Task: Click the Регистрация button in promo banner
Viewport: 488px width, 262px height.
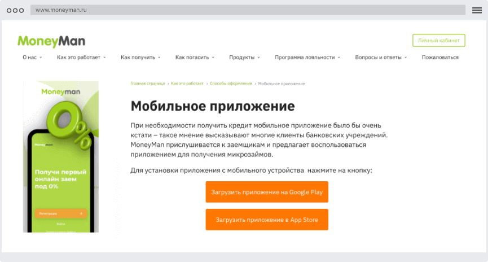Action: [61, 213]
